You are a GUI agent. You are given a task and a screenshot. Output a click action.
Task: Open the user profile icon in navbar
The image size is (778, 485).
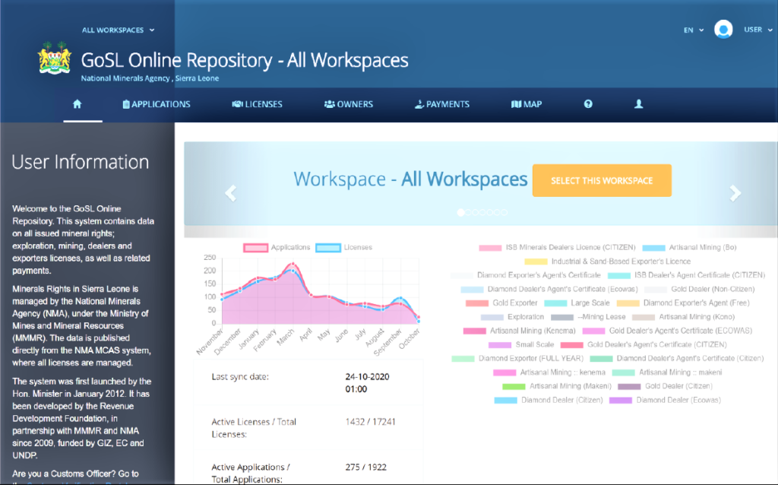click(638, 103)
